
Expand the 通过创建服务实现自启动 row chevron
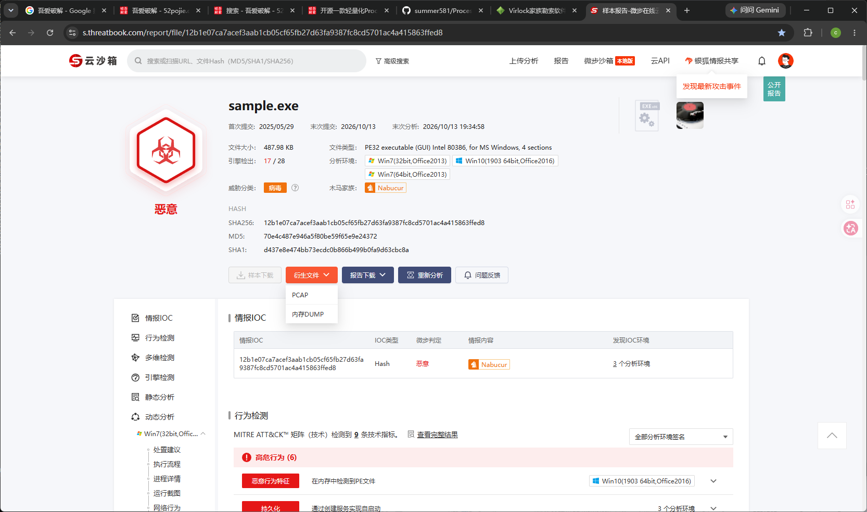(713, 508)
